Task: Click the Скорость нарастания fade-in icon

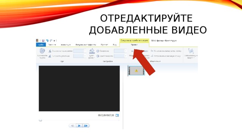Action: (50, 51)
